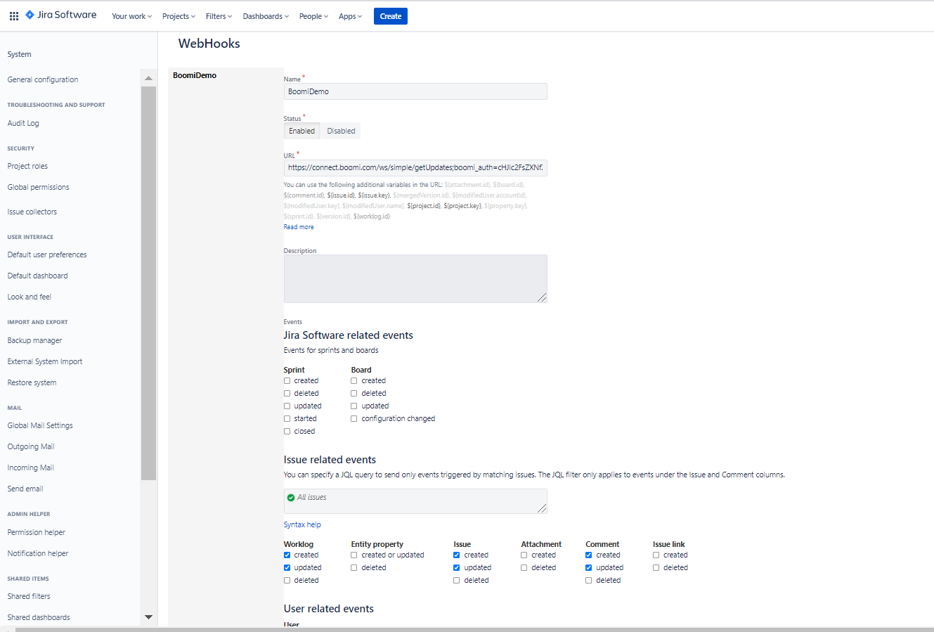Click the "sprints and boards" link
934x632 pixels.
(342, 349)
